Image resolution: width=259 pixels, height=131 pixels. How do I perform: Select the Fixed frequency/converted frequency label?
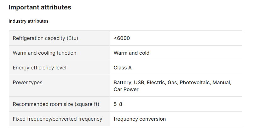(57, 119)
